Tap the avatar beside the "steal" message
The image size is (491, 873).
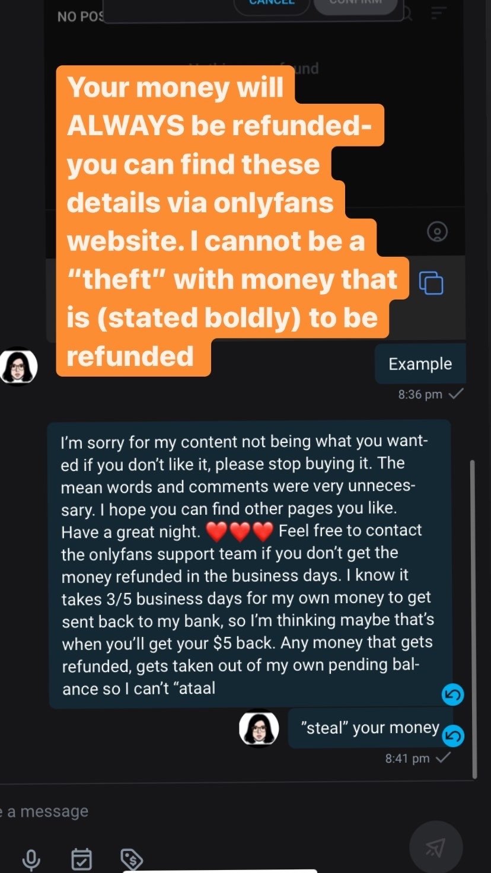(259, 728)
